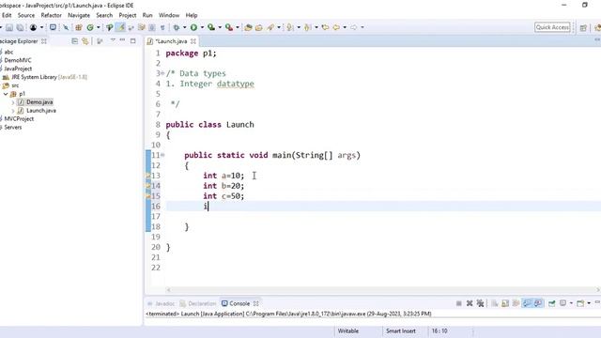Click the External Tools run icon
This screenshot has width=601, height=338.
pyautogui.click(x=229, y=27)
